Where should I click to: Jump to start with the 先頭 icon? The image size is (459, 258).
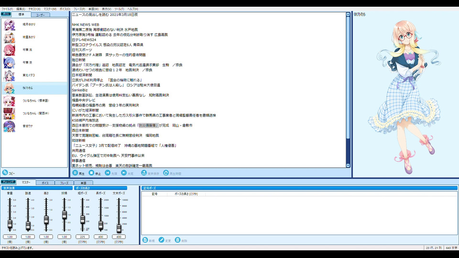(x=108, y=173)
